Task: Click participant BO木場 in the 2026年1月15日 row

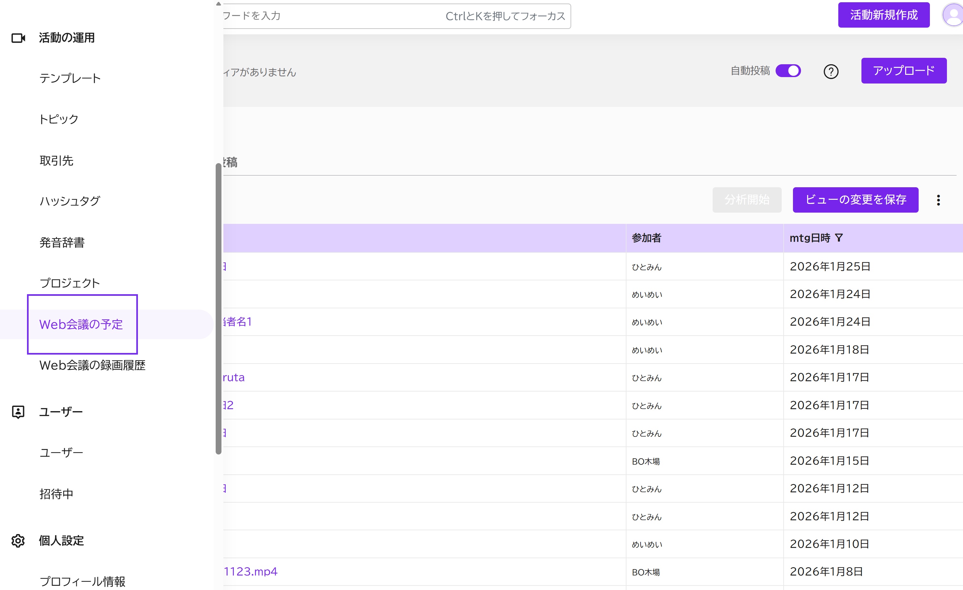Action: 646,462
